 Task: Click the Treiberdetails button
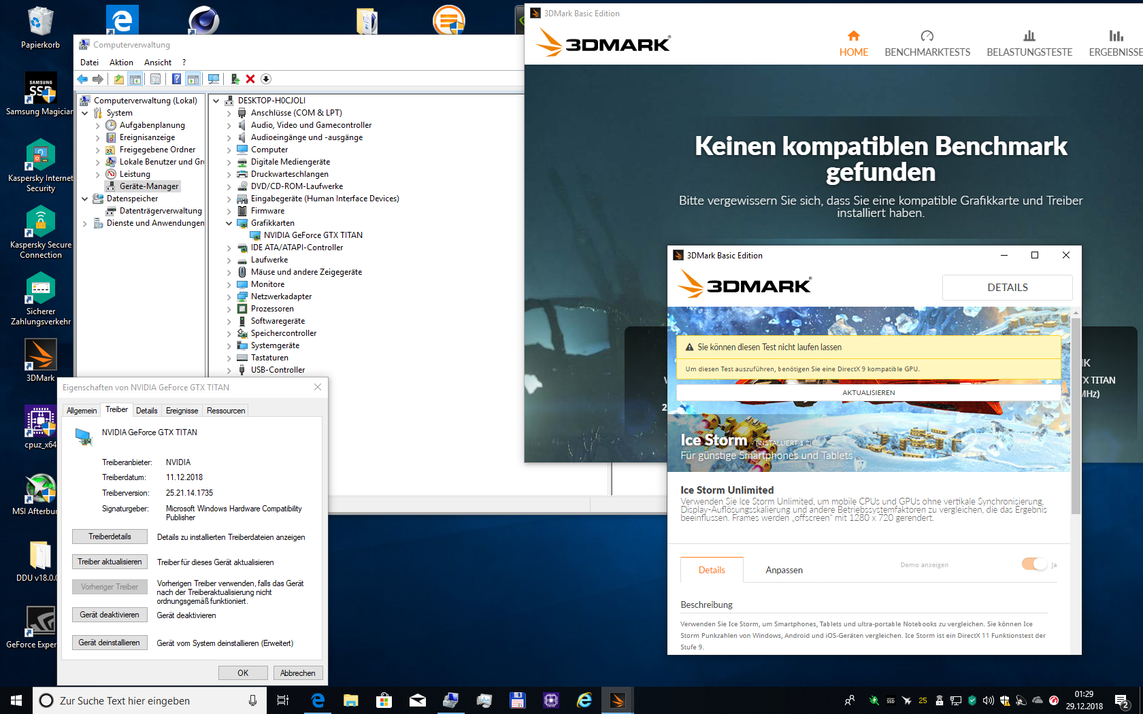(x=110, y=537)
